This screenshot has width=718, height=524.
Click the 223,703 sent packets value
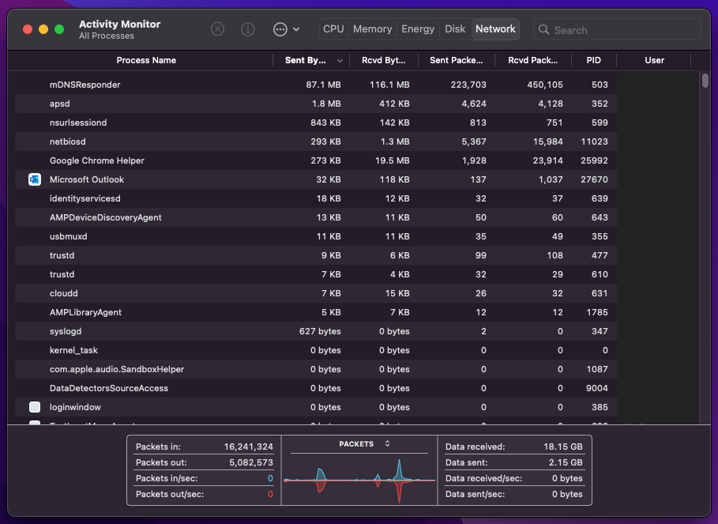468,85
